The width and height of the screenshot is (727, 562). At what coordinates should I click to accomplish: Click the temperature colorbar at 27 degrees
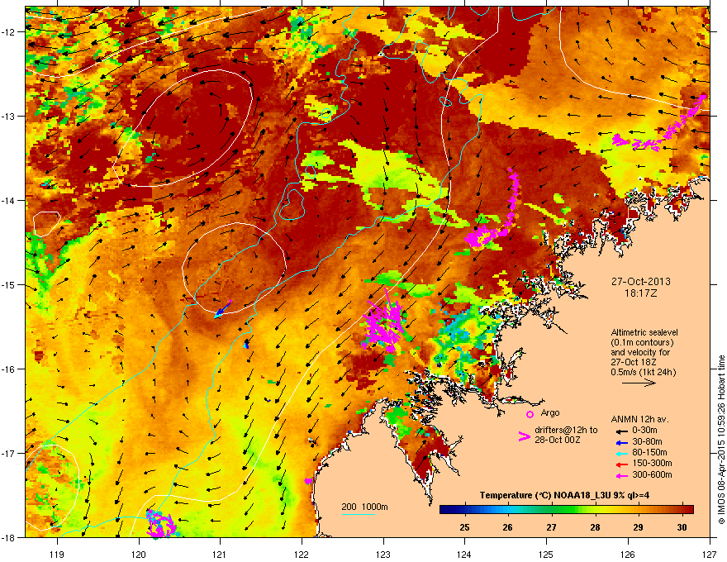[551, 510]
